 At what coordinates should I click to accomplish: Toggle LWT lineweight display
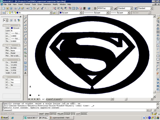pos(78,114)
